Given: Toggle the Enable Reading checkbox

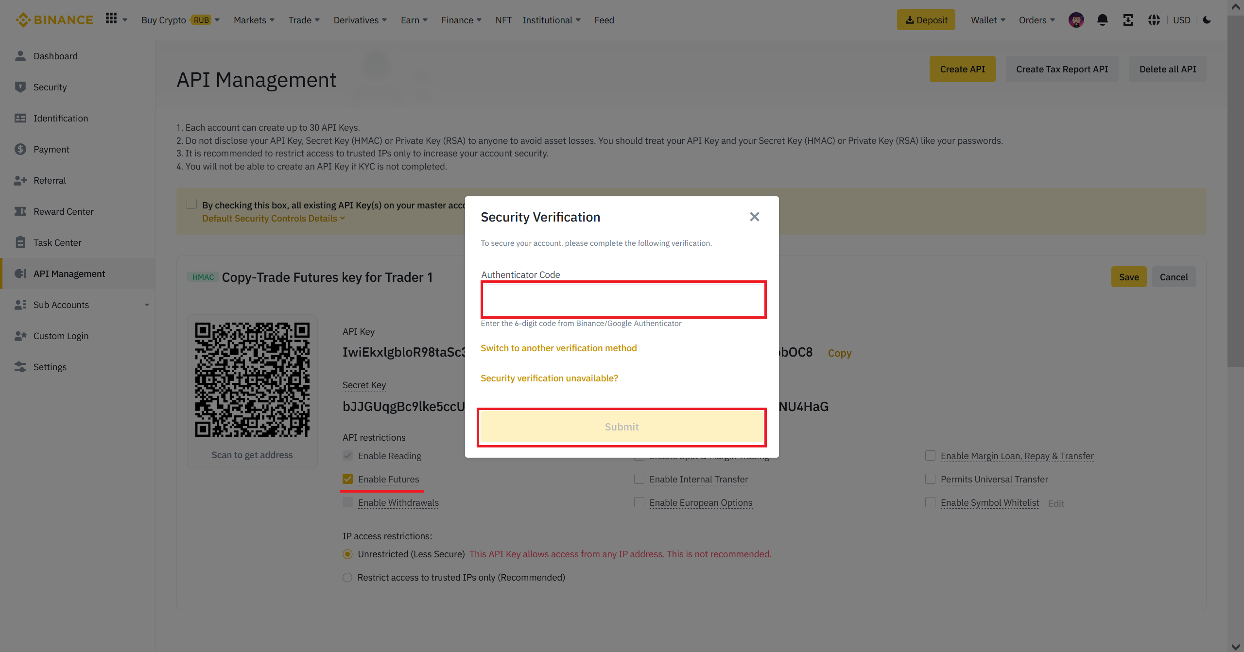Looking at the screenshot, I should point(347,456).
